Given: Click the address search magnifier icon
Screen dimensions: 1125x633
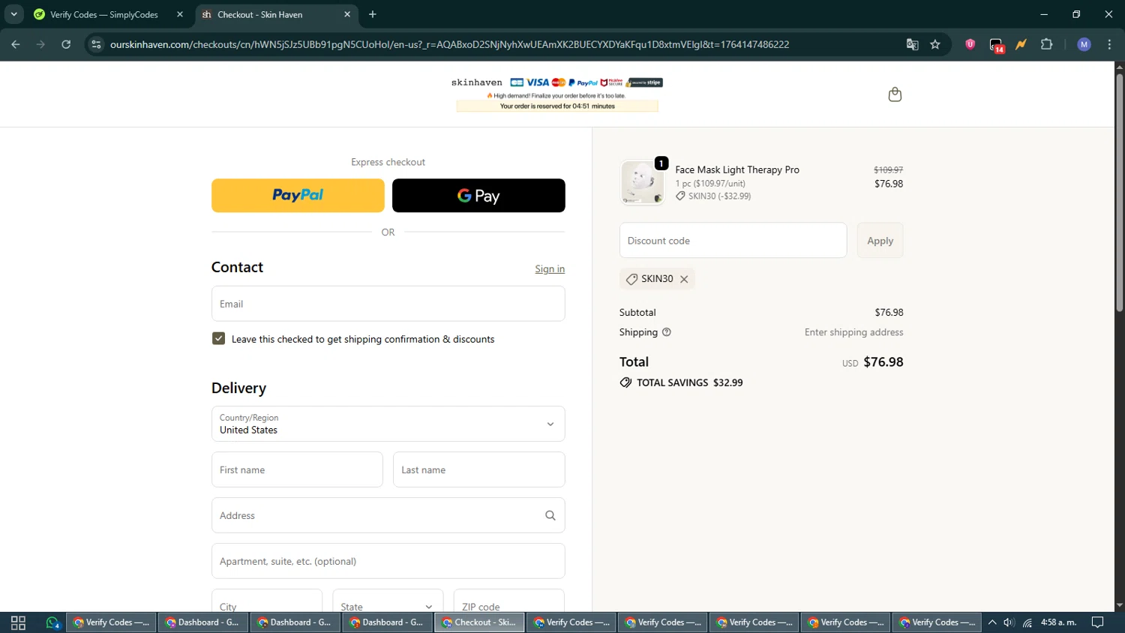Looking at the screenshot, I should tap(550, 515).
